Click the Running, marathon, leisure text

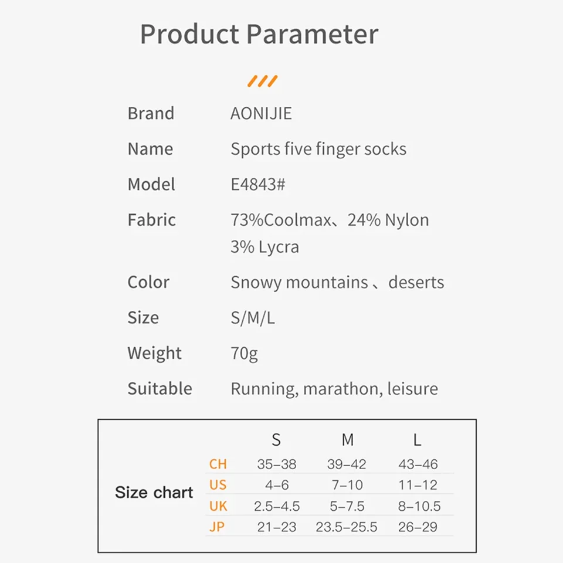[x=334, y=389]
